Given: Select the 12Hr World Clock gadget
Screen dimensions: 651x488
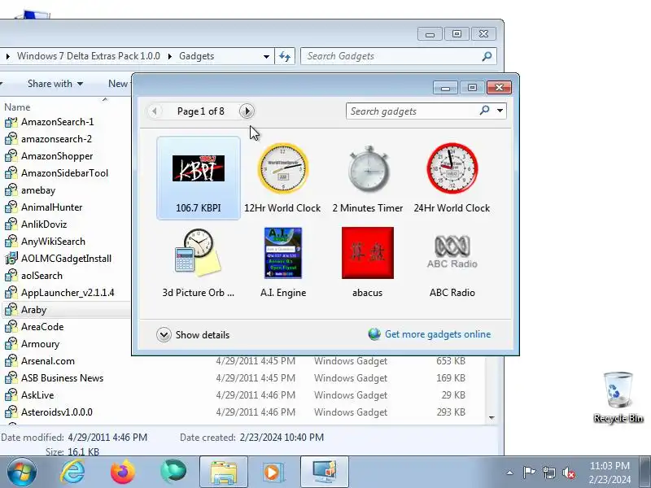Looking at the screenshot, I should (282, 177).
